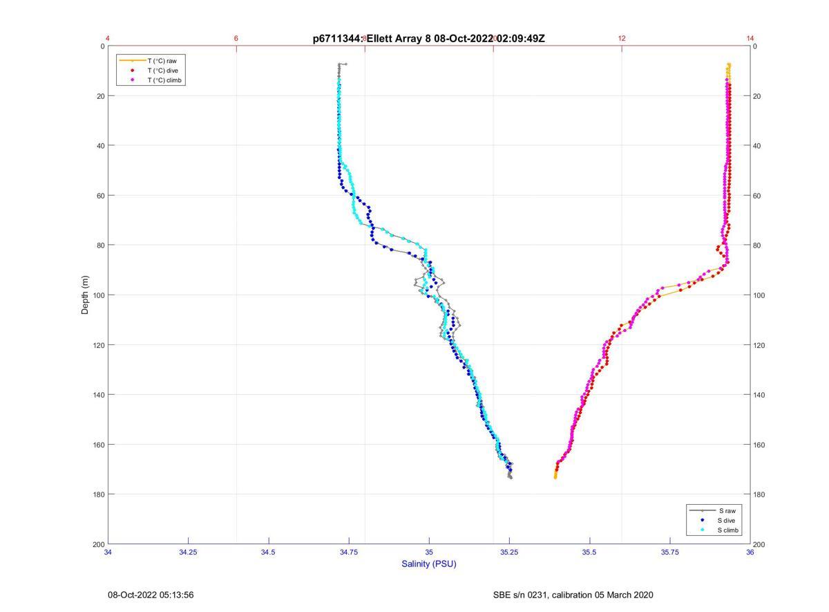Click red temperature tick label '12'
829x612 pixels.
pyautogui.click(x=622, y=39)
